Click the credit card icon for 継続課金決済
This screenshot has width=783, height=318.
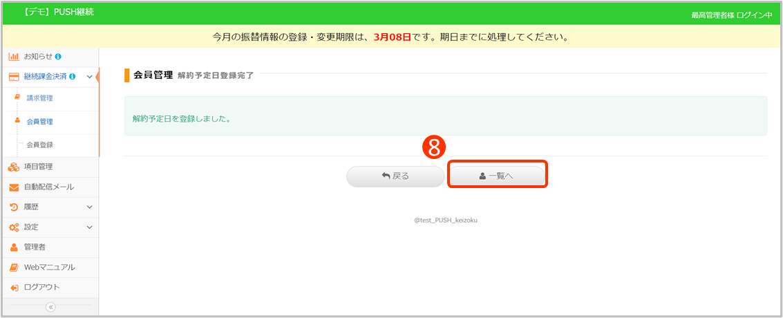point(14,76)
